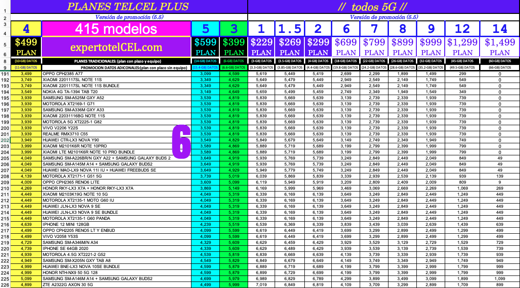Click the "415 modelos" magenta cell
Image resolution: width=520 pixels, height=288 pixels.
pos(116,29)
